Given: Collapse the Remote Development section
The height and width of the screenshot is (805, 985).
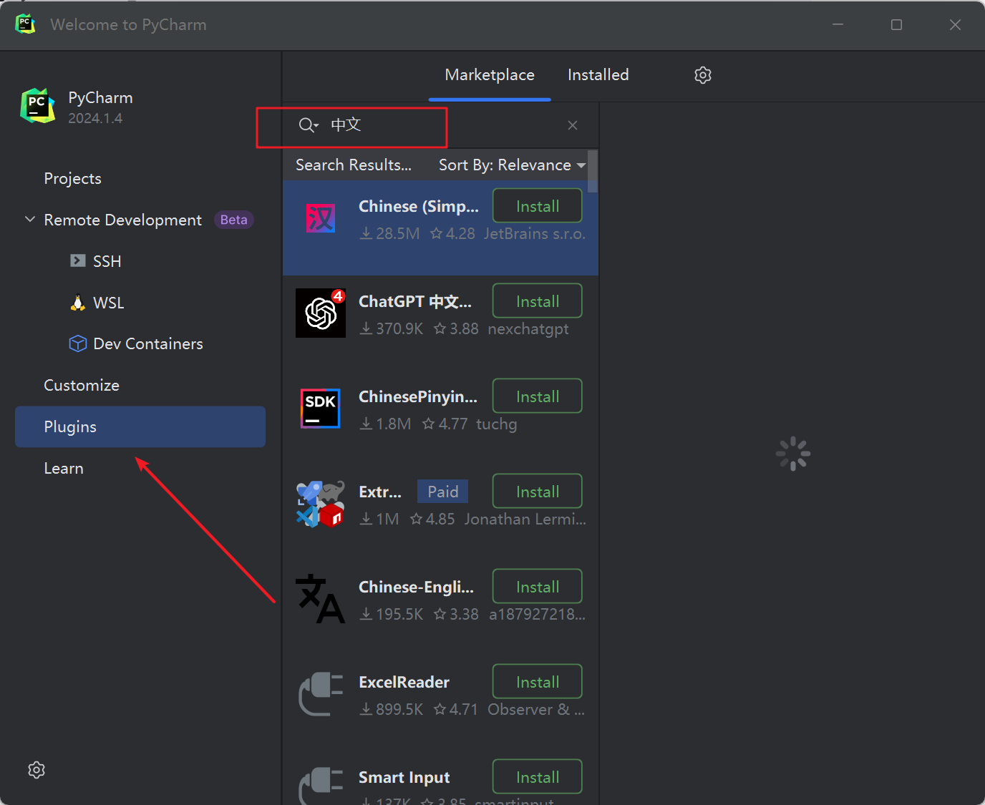Looking at the screenshot, I should (30, 220).
